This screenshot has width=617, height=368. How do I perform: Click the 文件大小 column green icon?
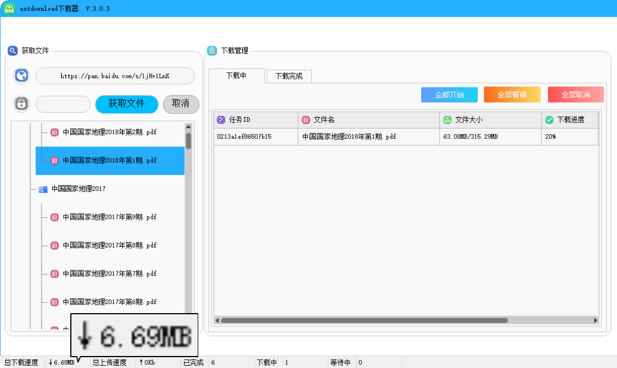pyautogui.click(x=447, y=120)
